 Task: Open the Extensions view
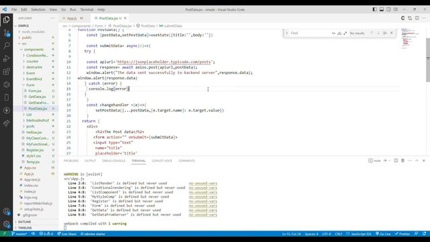click(x=6, y=72)
